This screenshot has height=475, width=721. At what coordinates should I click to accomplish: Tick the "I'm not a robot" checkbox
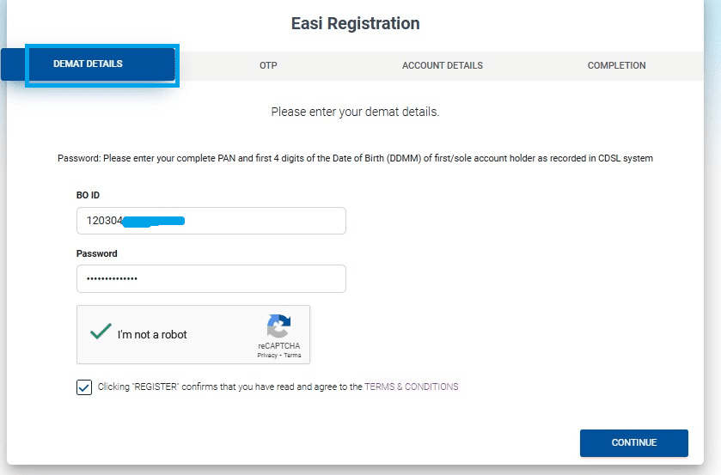click(102, 333)
